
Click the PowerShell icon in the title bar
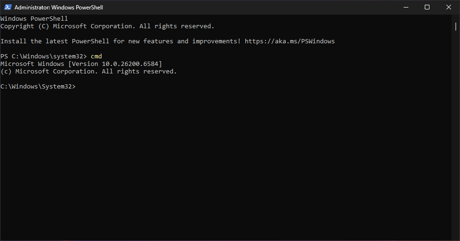pyautogui.click(x=8, y=7)
